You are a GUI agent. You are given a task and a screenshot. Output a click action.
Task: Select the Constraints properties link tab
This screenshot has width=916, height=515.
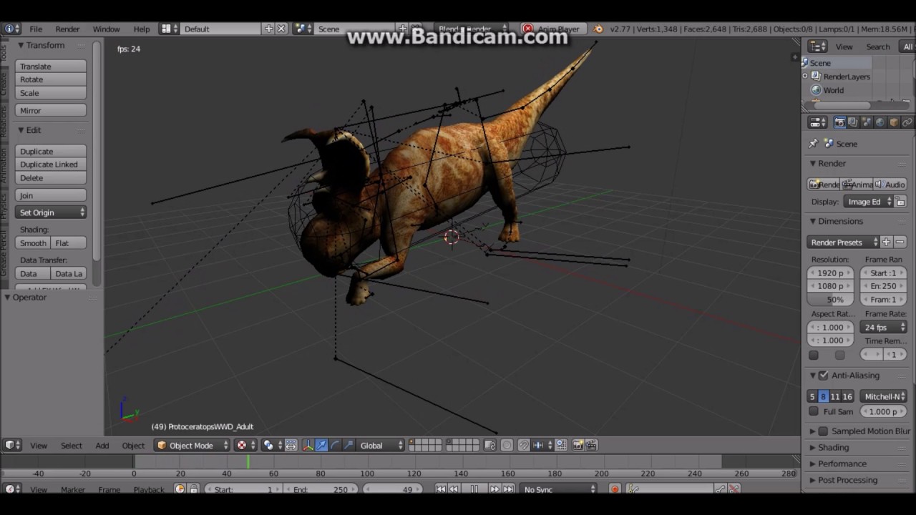907,122
